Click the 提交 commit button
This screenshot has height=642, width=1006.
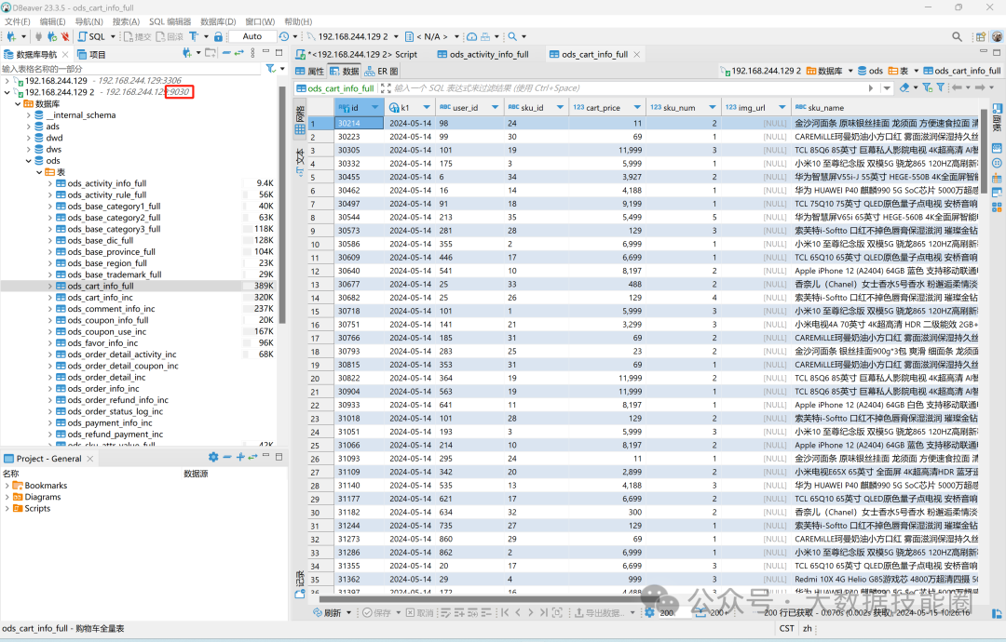coord(137,36)
